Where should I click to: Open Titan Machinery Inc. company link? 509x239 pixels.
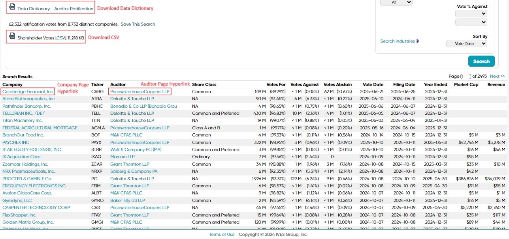[x=23, y=120]
